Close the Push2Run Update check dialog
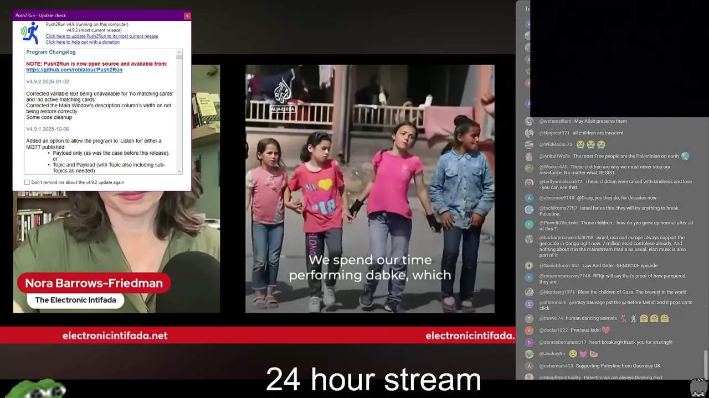709x398 pixels. pos(187,15)
